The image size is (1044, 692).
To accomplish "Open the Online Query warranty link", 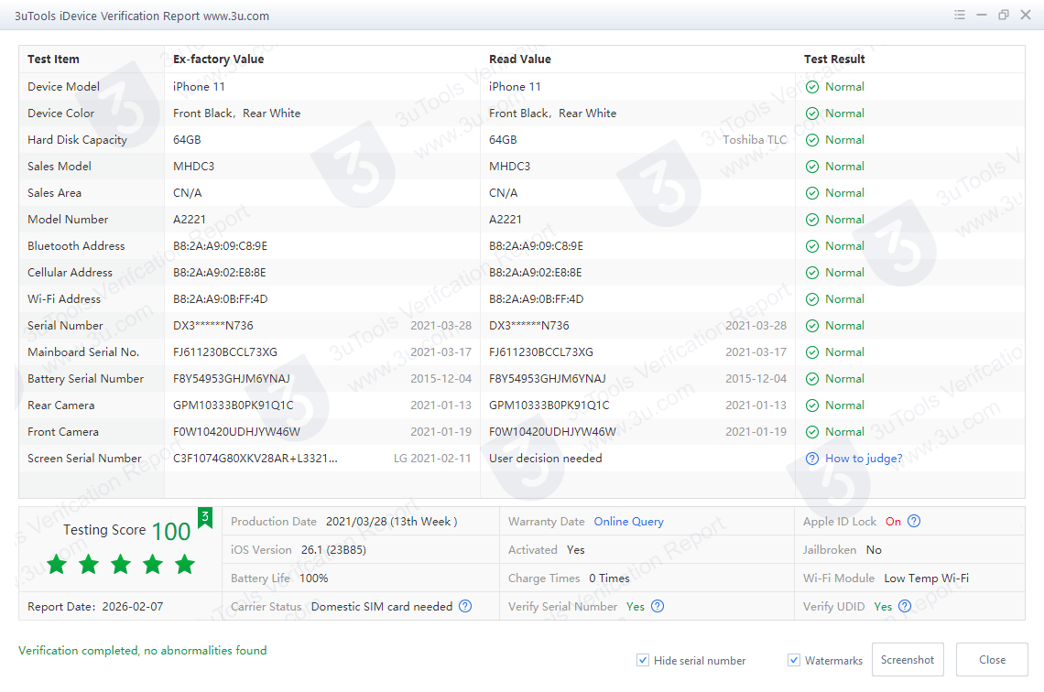I will [628, 522].
